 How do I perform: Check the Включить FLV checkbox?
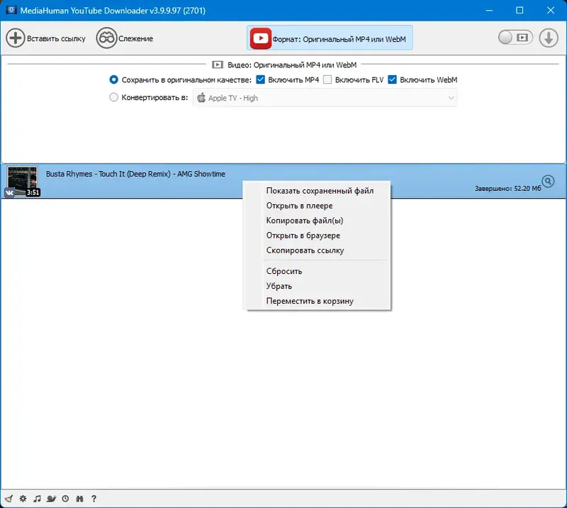(327, 79)
